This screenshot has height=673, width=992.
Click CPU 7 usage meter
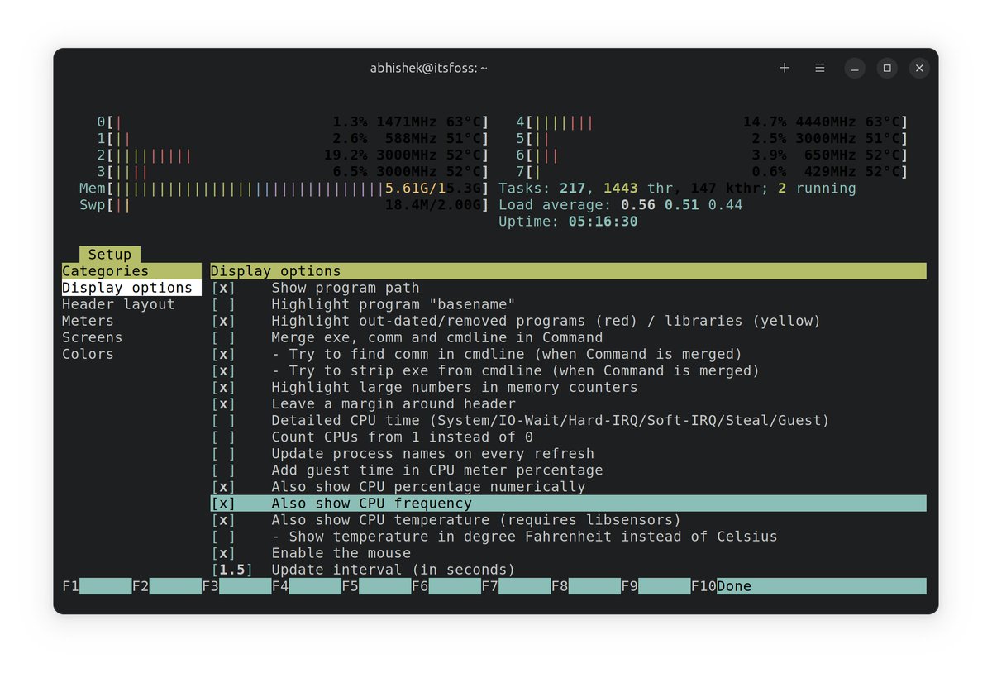click(712, 172)
